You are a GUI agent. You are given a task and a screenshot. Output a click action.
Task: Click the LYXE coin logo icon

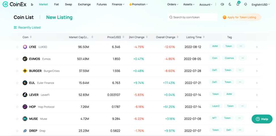click(25, 47)
